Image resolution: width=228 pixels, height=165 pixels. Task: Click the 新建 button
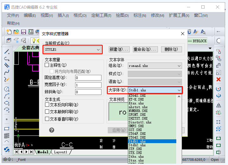119,49
